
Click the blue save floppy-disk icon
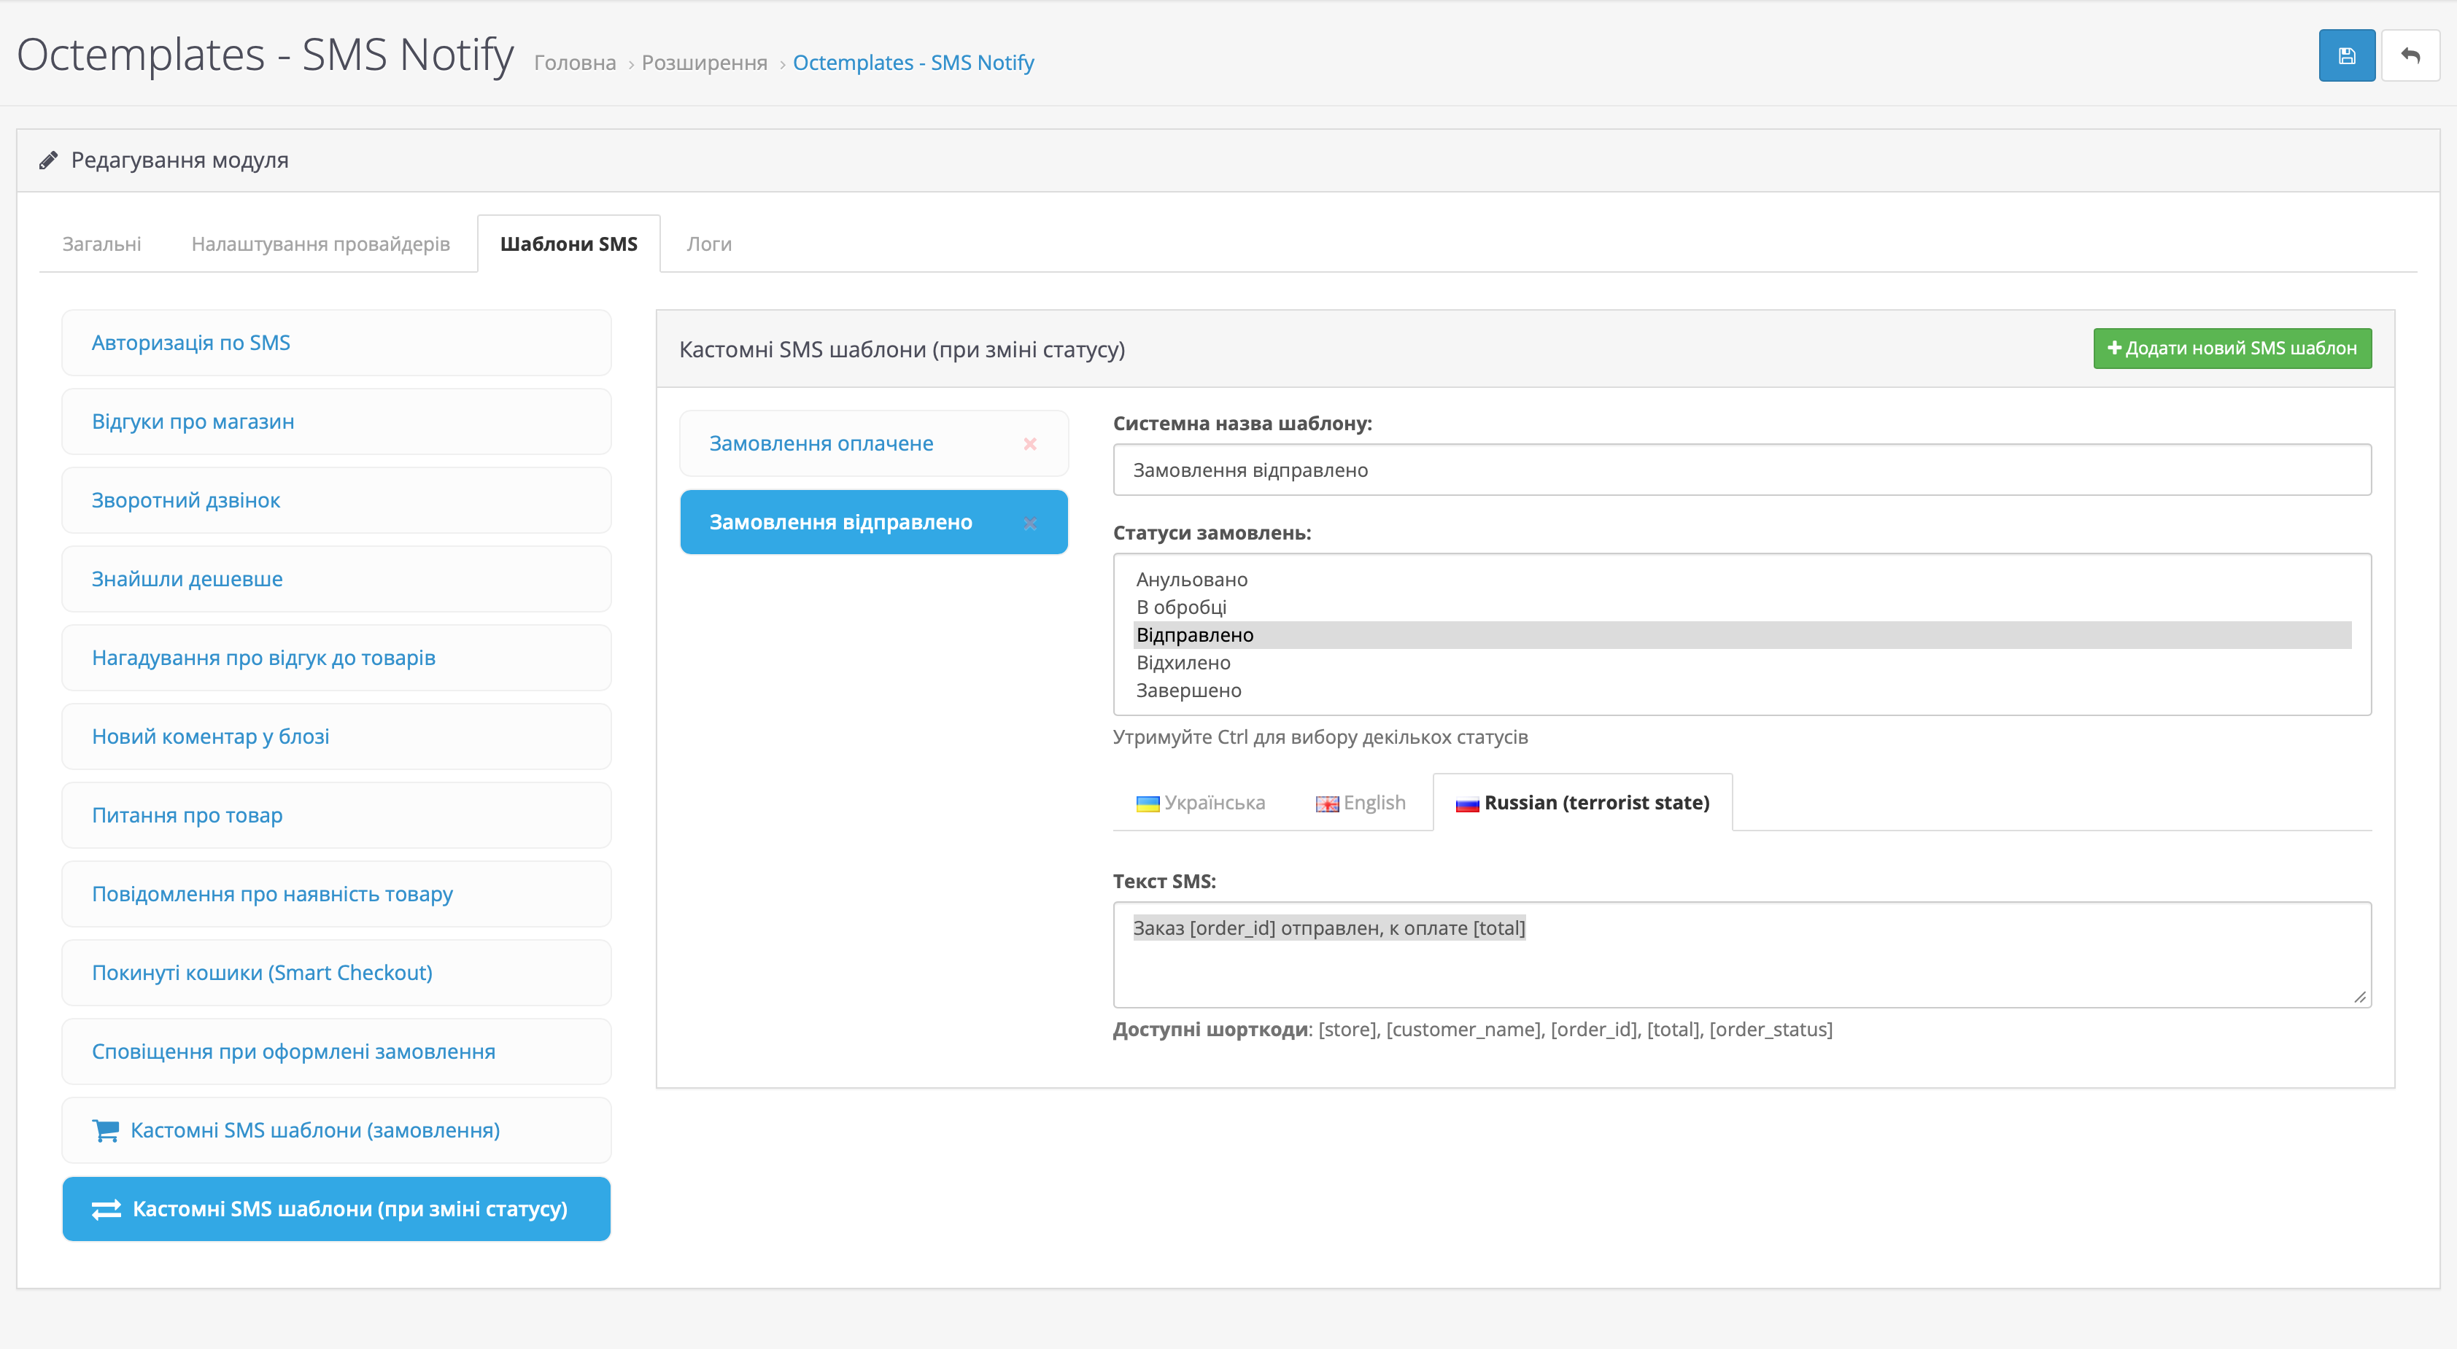pyautogui.click(x=2346, y=56)
